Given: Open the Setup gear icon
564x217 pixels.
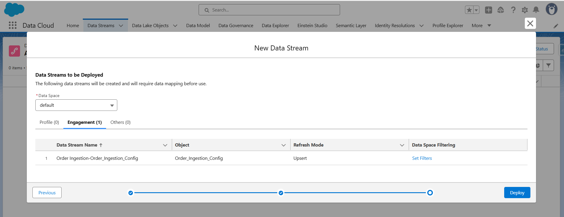Looking at the screenshot, I should click(525, 10).
